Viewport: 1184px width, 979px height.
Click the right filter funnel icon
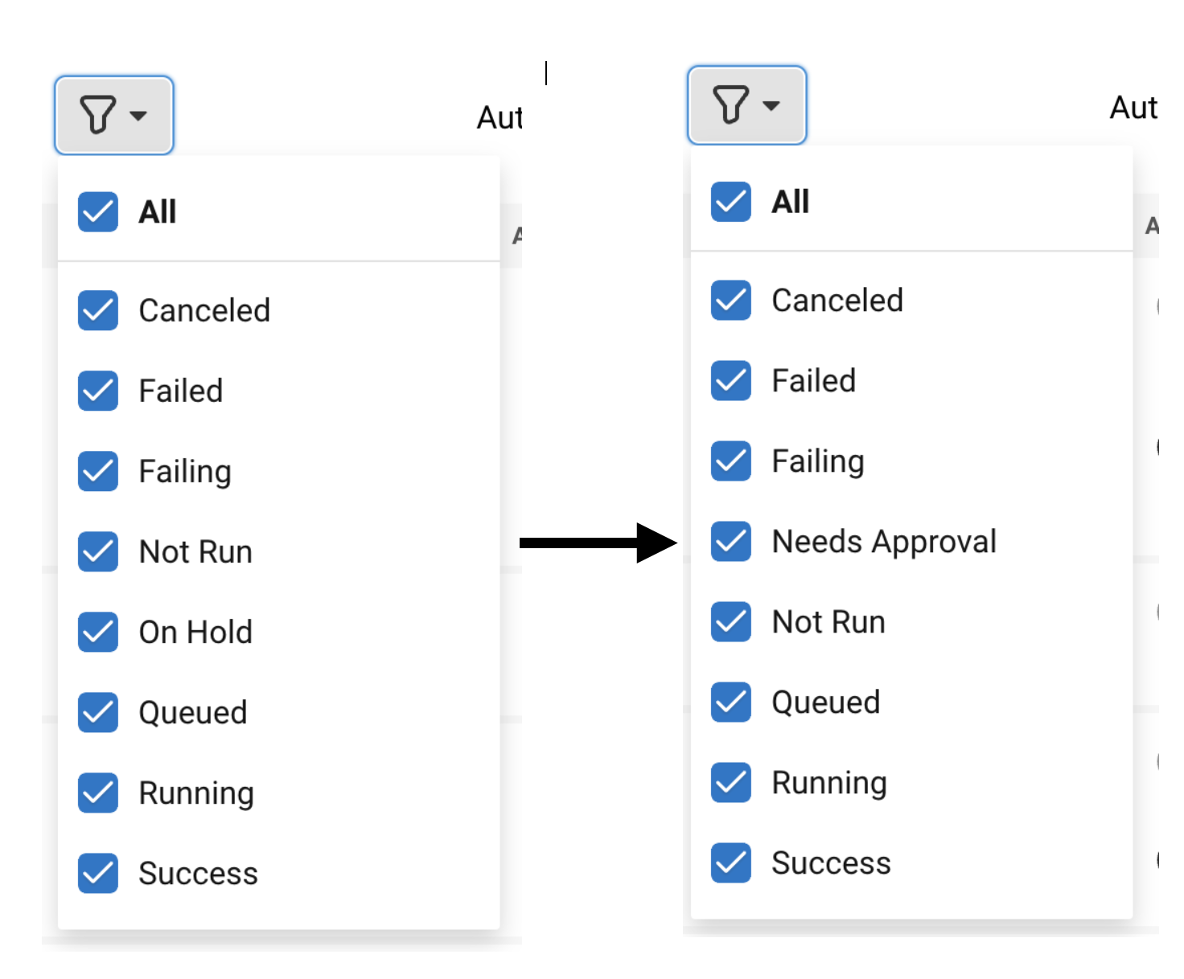[x=730, y=104]
